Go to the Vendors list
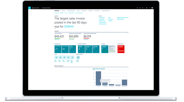This screenshot has height=102, width=184. pyautogui.click(x=62, y=13)
